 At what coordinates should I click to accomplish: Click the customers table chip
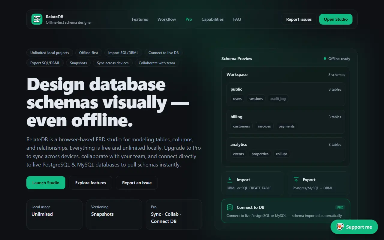tap(241, 126)
